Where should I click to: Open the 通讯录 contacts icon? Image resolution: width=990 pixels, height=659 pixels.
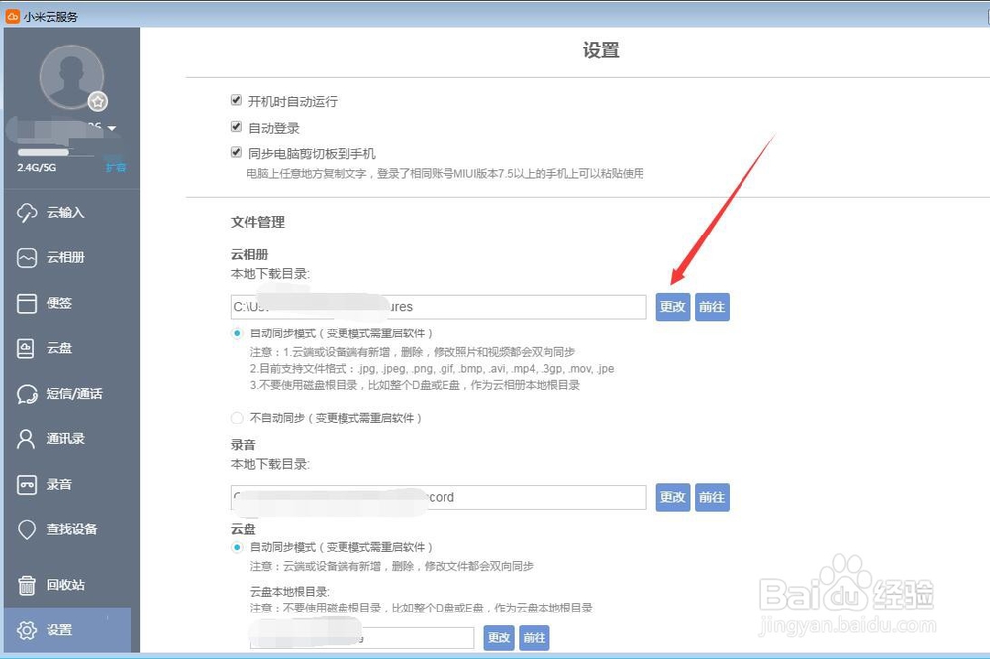(x=26, y=439)
